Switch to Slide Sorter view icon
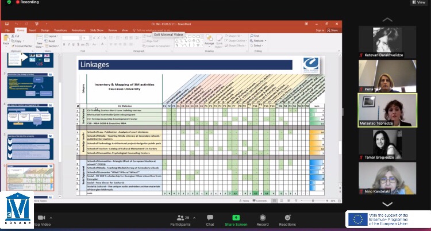Screen dimensions: 431x231 pyautogui.click(x=282, y=201)
